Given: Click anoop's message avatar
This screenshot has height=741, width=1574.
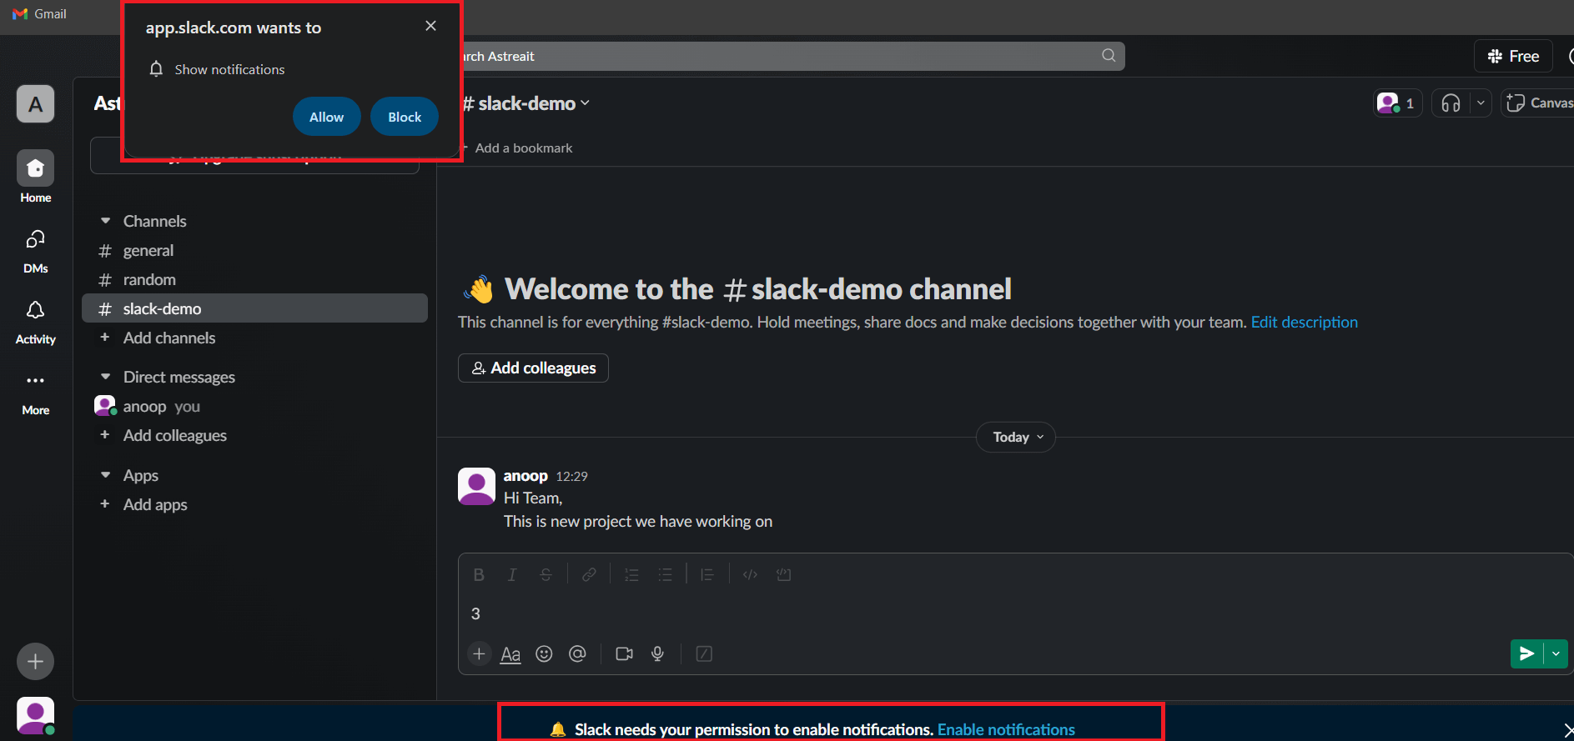Looking at the screenshot, I should 477,485.
